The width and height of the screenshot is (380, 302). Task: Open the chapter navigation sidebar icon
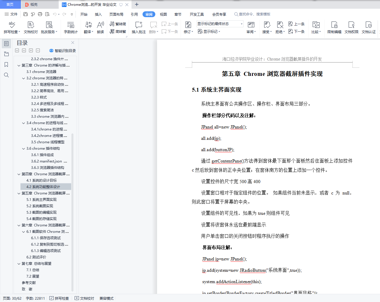tap(6, 54)
